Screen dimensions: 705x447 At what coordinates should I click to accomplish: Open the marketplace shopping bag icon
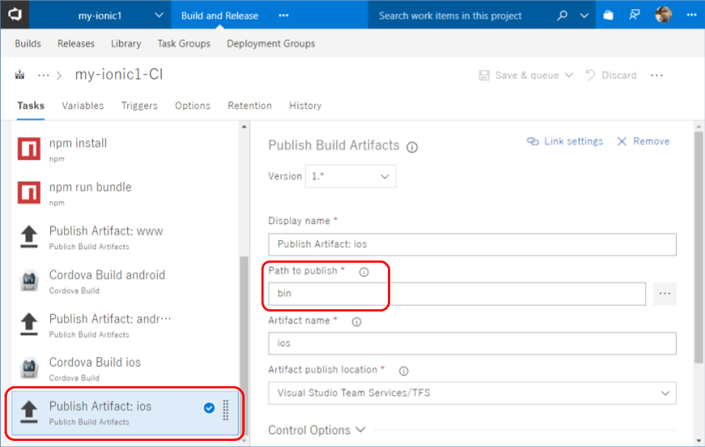608,15
